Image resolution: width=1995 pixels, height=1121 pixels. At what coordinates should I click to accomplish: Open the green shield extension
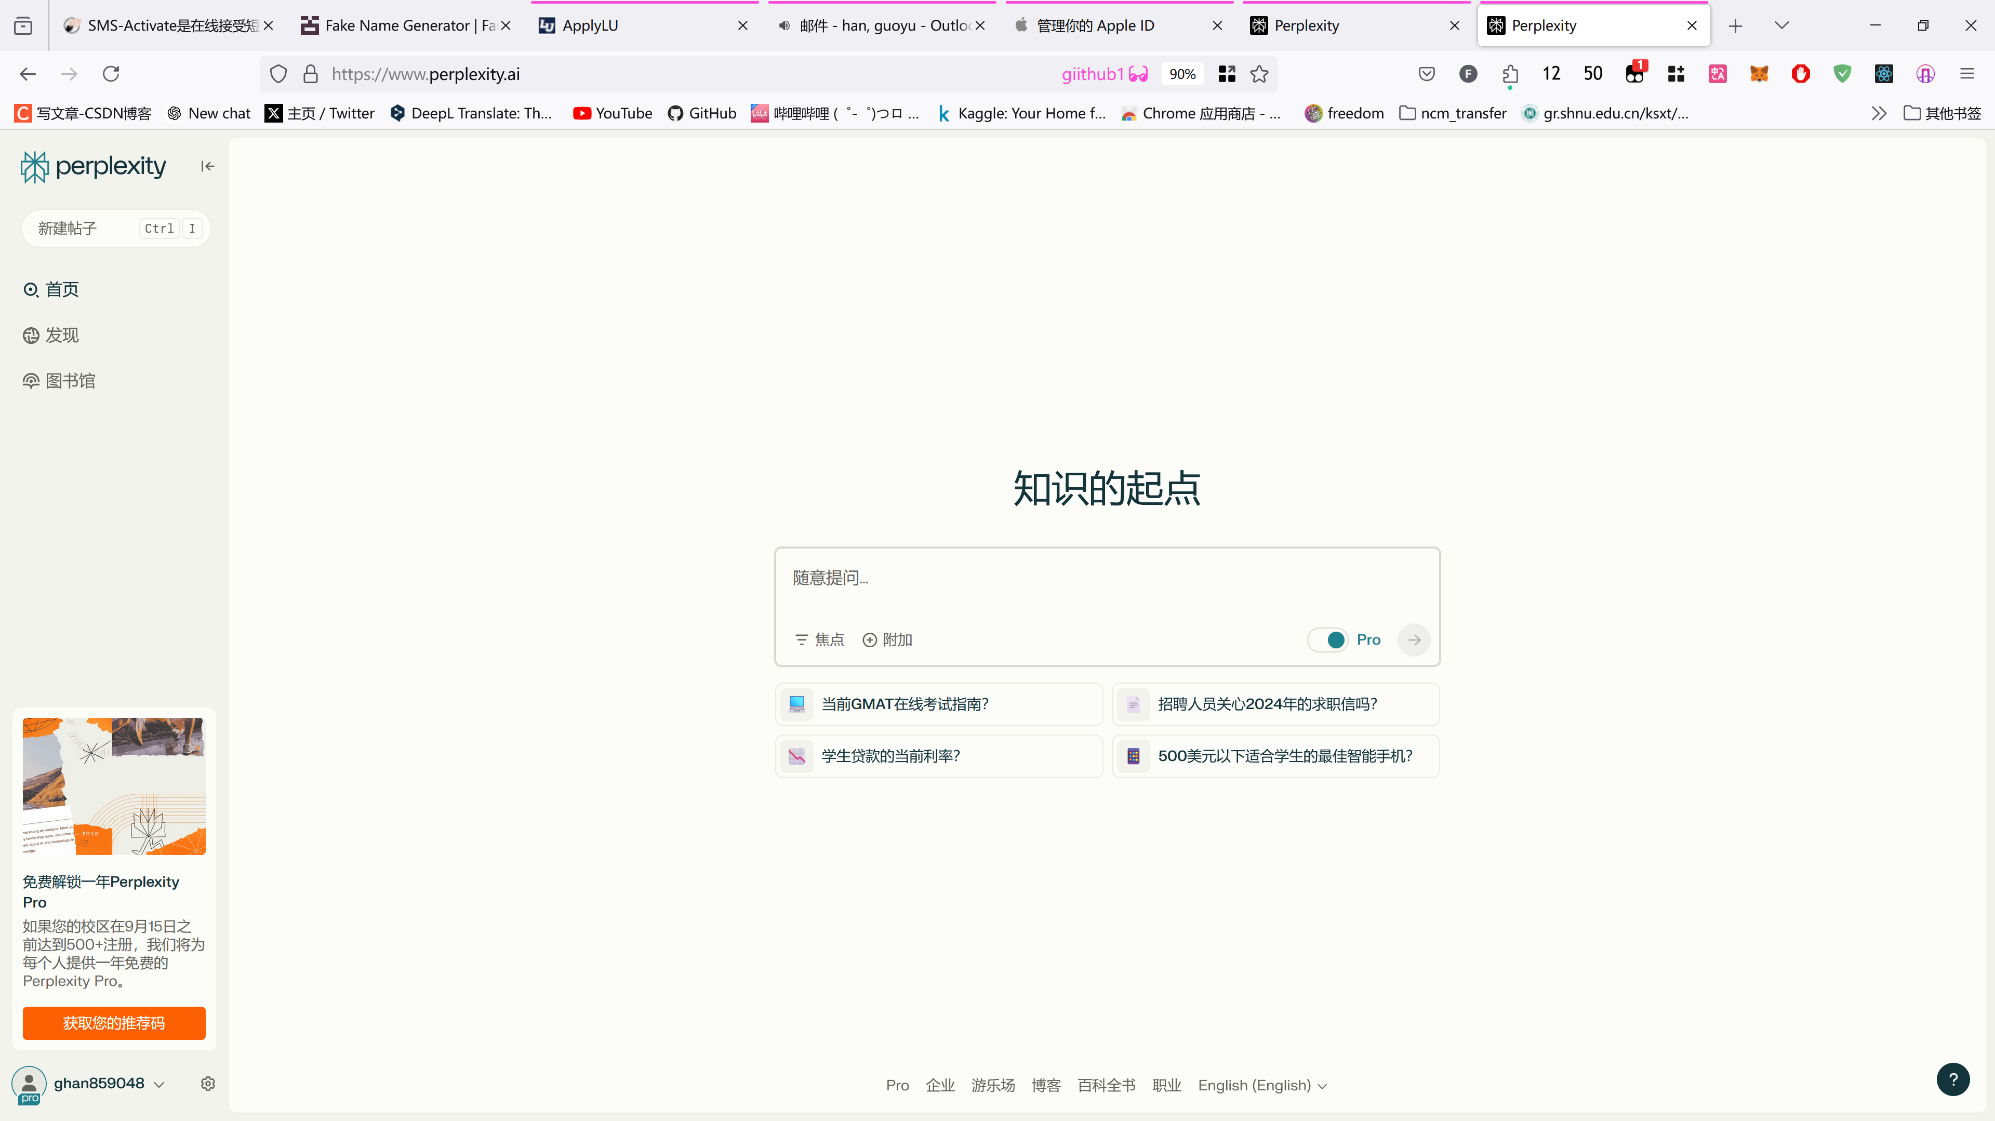(1842, 74)
